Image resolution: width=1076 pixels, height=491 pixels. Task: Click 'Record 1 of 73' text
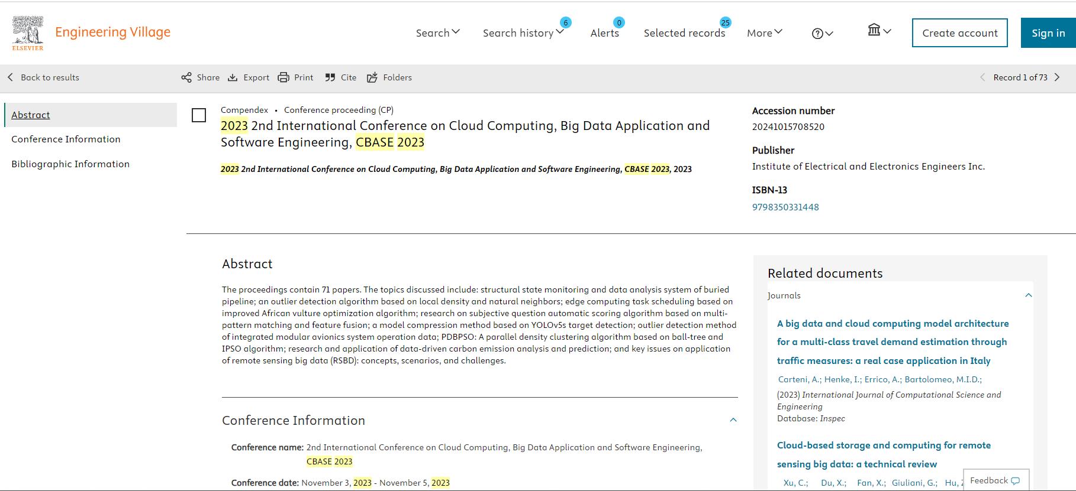coord(1020,77)
